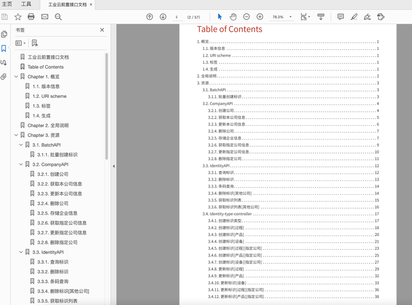Viewport: 412px width, 305px height.
Task: Open fit page options icon
Action: point(305,17)
